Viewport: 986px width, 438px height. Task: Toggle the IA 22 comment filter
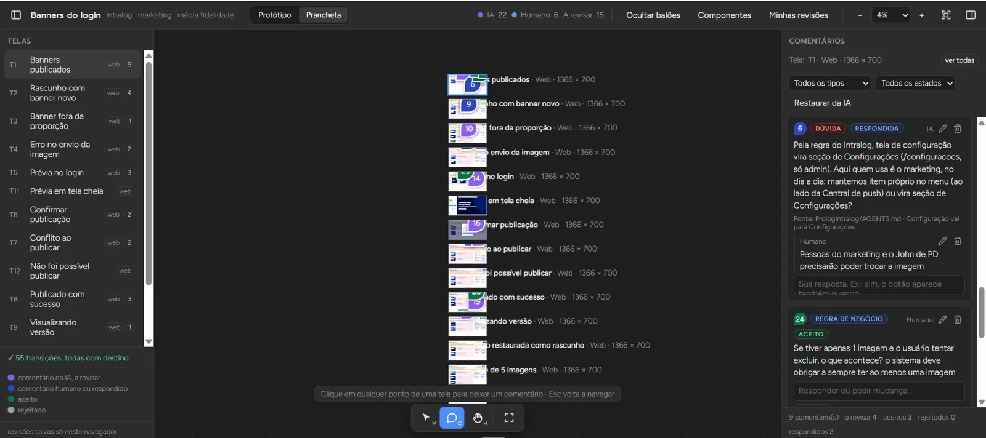492,15
